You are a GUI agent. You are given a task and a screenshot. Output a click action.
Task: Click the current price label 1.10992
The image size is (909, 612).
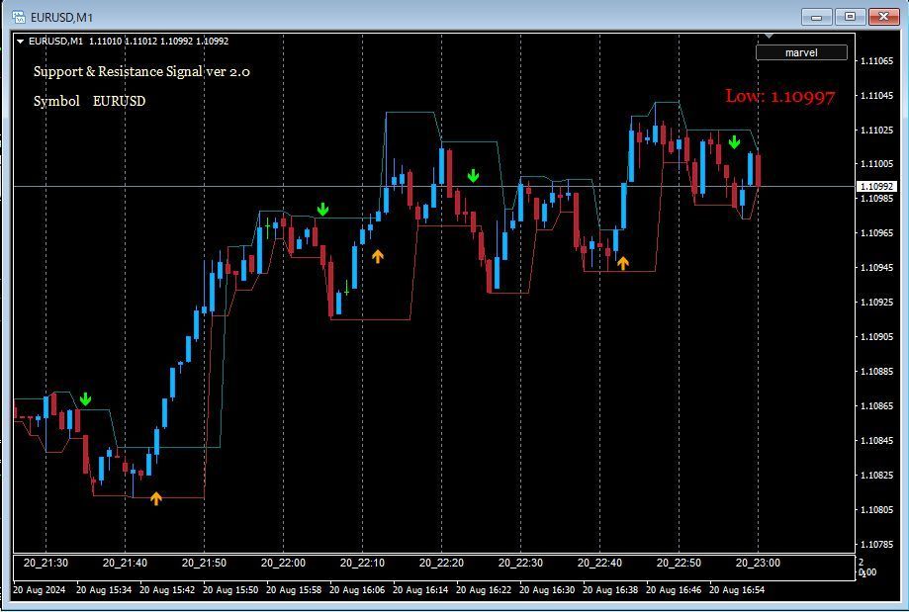[874, 186]
